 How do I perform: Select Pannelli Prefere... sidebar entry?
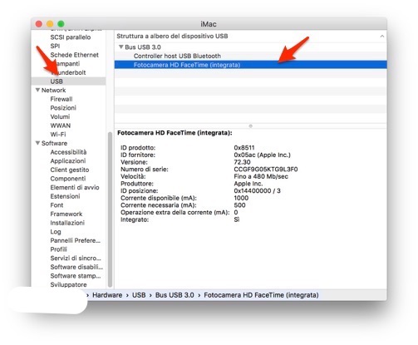pyautogui.click(x=75, y=240)
